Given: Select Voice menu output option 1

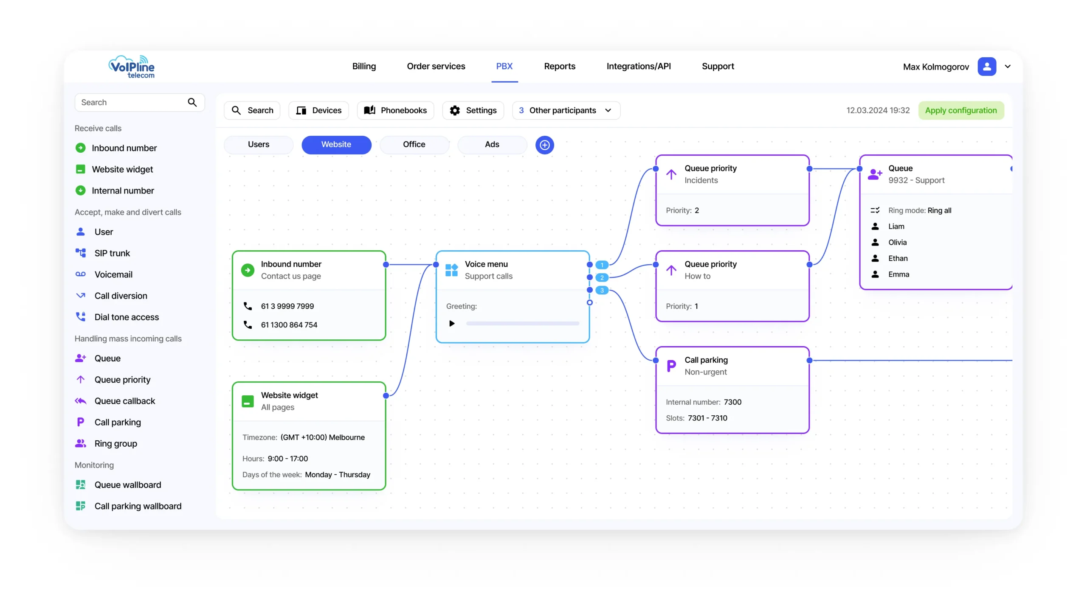Looking at the screenshot, I should (601, 265).
